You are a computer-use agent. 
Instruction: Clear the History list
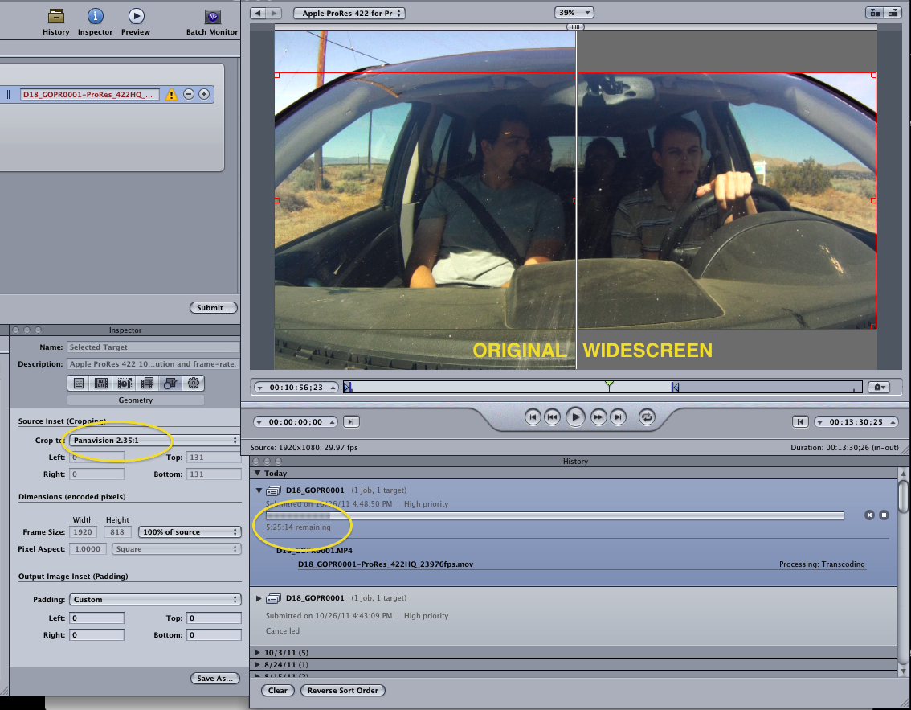click(x=278, y=690)
